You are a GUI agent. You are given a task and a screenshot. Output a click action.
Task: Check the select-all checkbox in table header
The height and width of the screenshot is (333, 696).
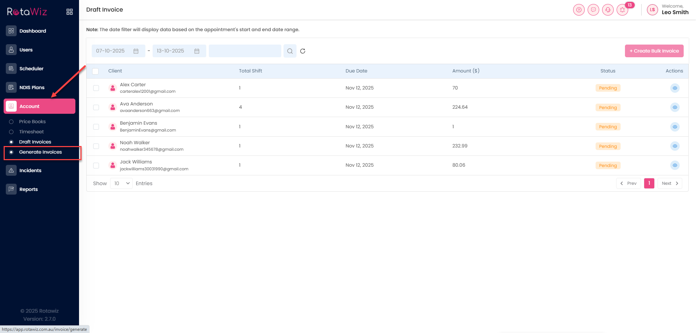tap(96, 71)
